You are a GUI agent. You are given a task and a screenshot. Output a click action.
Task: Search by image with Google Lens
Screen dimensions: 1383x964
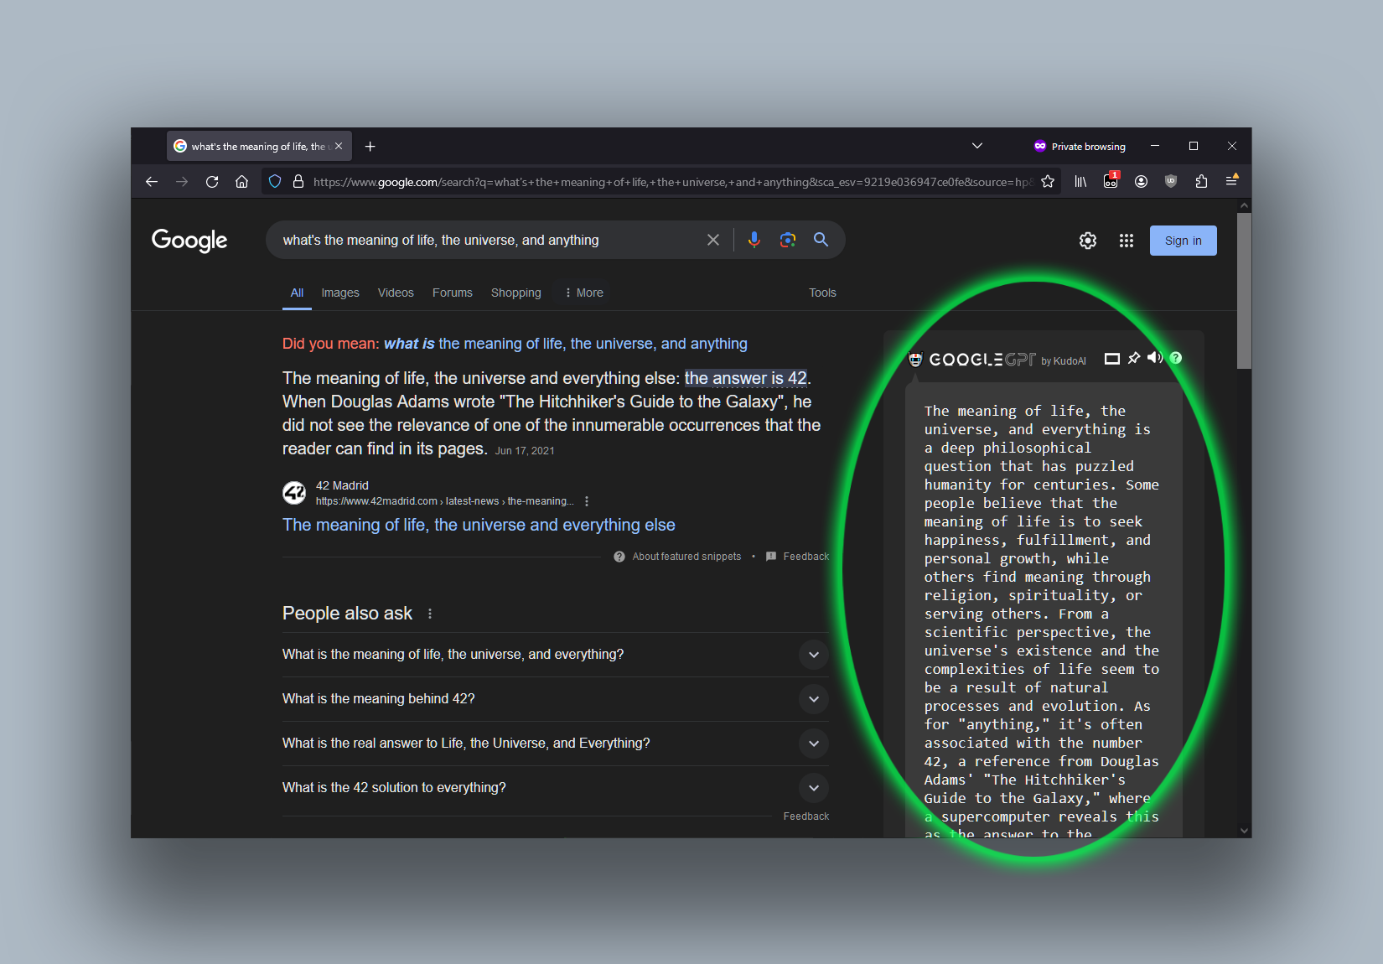coord(788,240)
